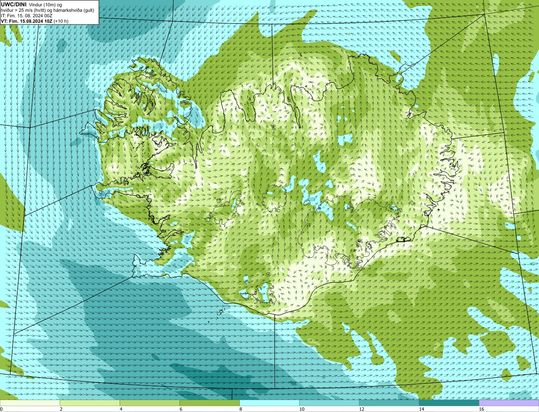This screenshot has height=412, width=539.
Task: Click the legend label "10"
Action: (x=302, y=409)
